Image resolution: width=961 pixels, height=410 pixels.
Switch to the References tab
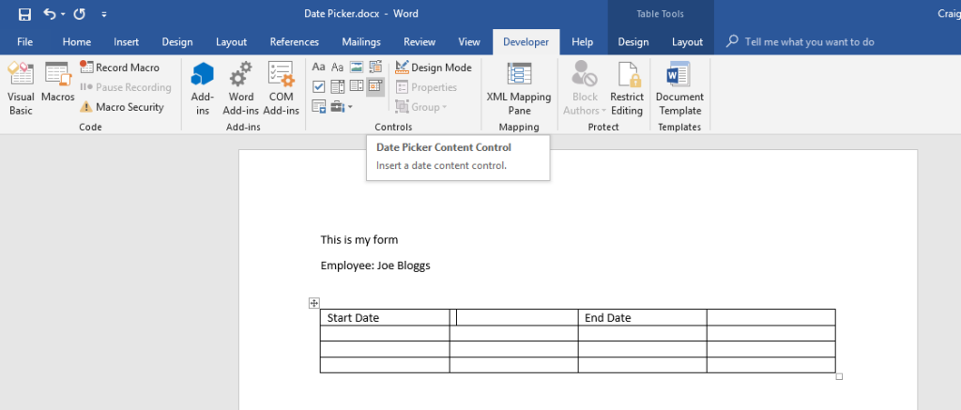tap(294, 41)
